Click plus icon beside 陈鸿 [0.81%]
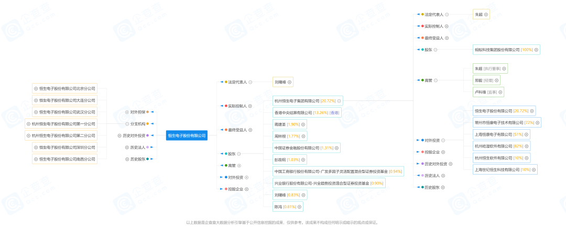 tap(299, 206)
